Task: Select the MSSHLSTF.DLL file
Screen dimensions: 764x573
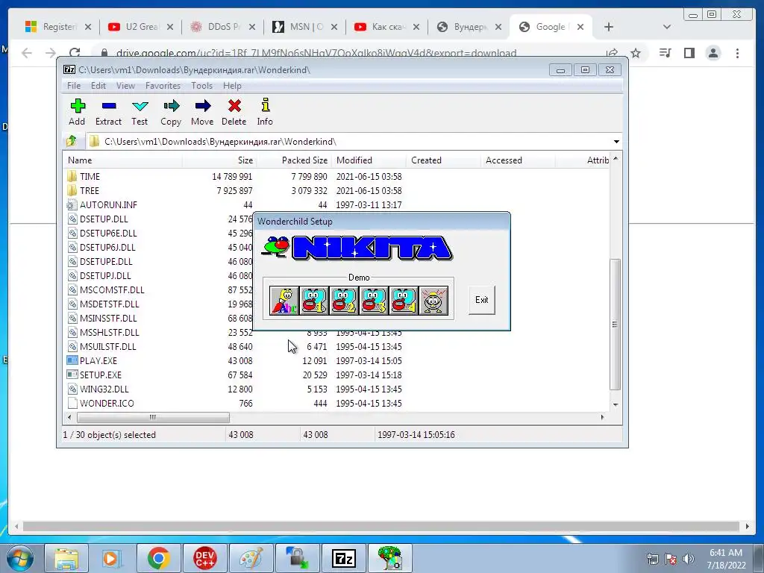Action: coord(109,332)
